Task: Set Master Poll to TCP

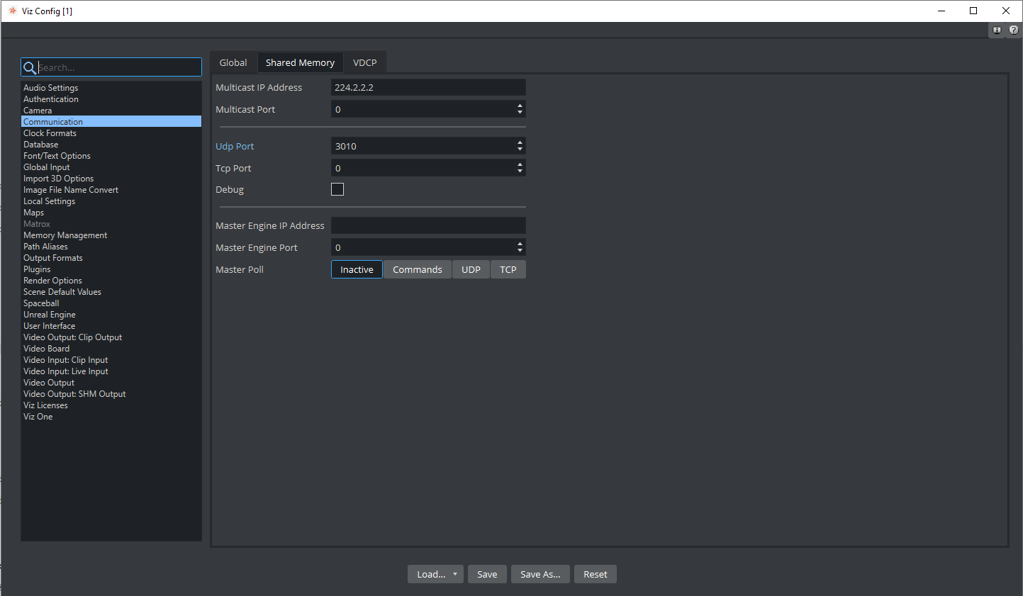Action: (x=508, y=269)
